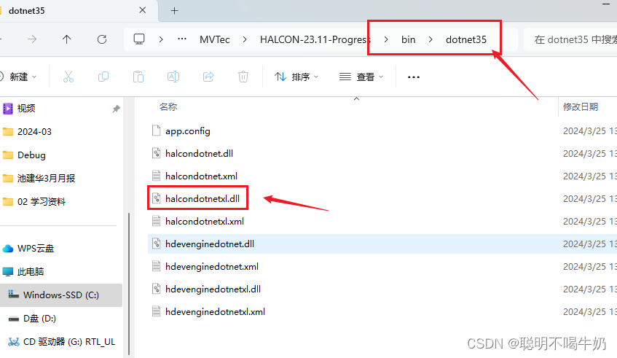The width and height of the screenshot is (617, 358).
Task: Select the hdevenginedotnetxl.xml file
Action: click(x=215, y=311)
